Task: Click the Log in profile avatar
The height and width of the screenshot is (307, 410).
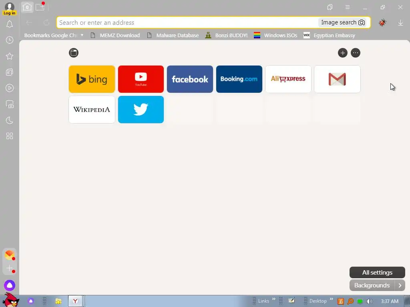Action: pyautogui.click(x=10, y=9)
